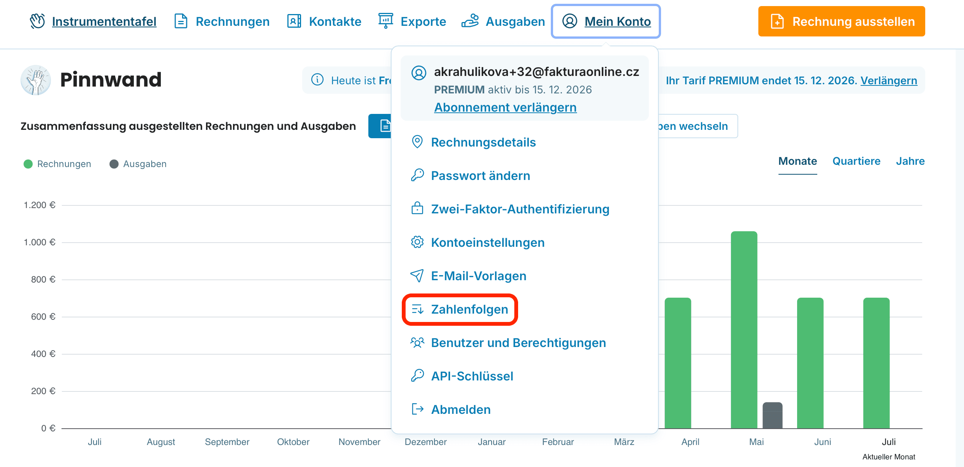Viewport: 964px width, 467px height.
Task: Switch the chart to the Quartiere tab
Action: [856, 161]
